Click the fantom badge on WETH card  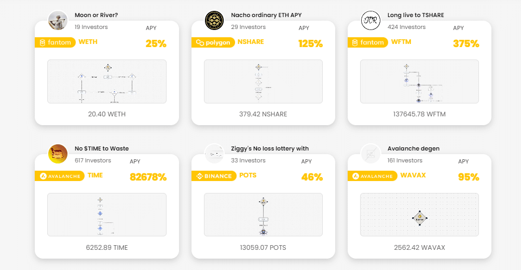pos(55,42)
